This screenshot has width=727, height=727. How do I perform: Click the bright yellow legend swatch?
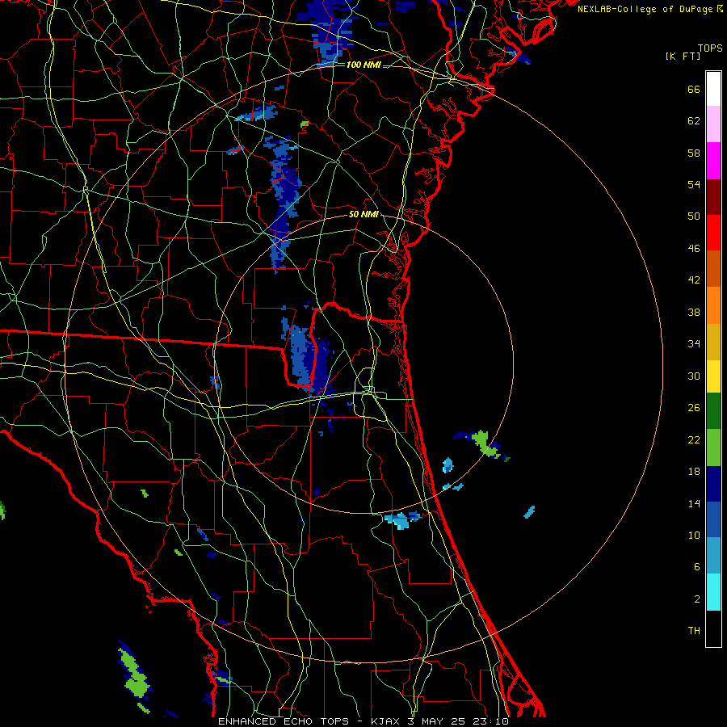[x=713, y=376]
